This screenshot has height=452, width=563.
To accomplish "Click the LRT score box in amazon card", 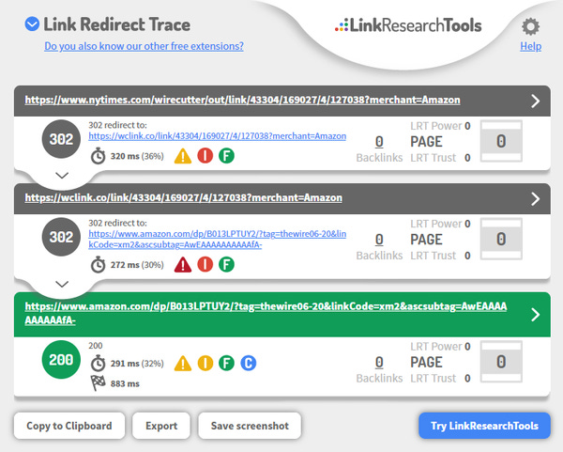I will [501, 362].
